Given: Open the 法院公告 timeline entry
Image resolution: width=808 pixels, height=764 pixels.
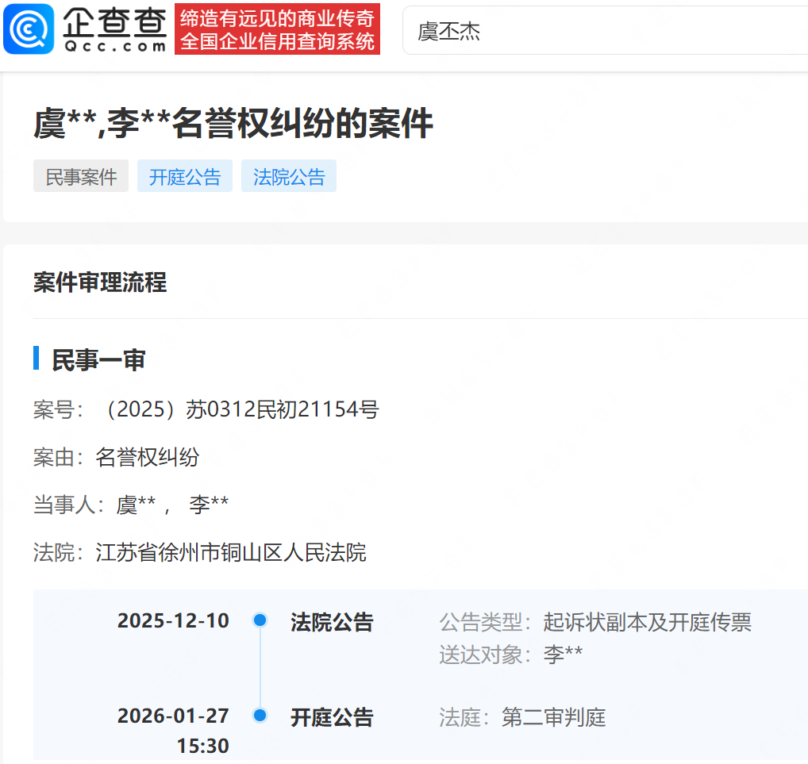Looking at the screenshot, I should coord(332,622).
